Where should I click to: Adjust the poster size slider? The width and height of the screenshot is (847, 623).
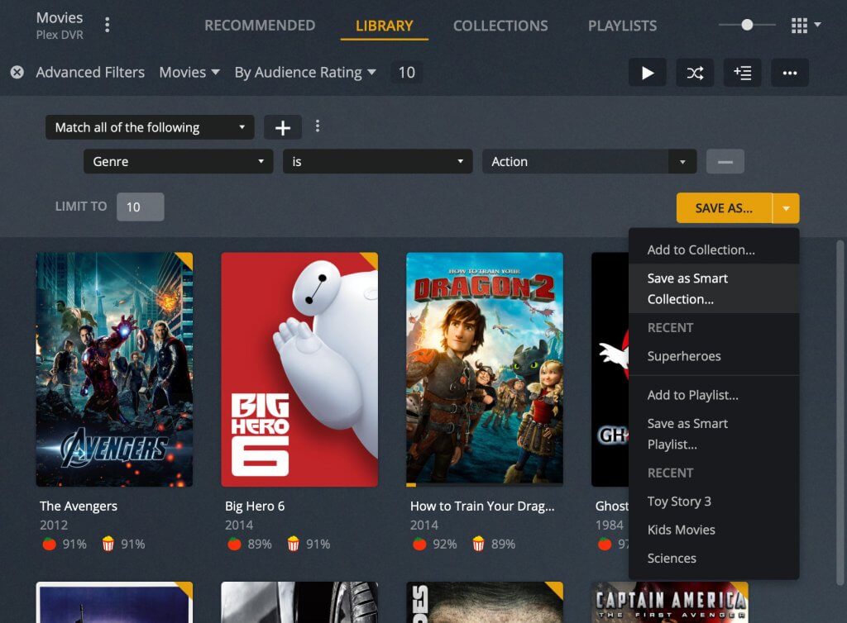[747, 26]
